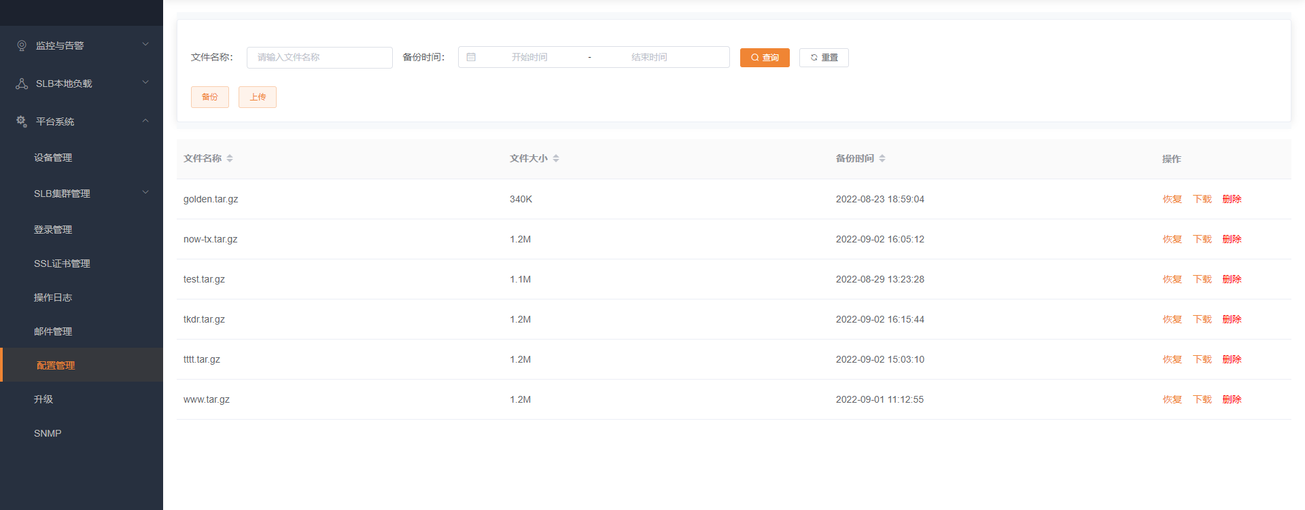This screenshot has height=510, width=1305.
Task: Sort by backup time column arrows
Action: [882, 158]
